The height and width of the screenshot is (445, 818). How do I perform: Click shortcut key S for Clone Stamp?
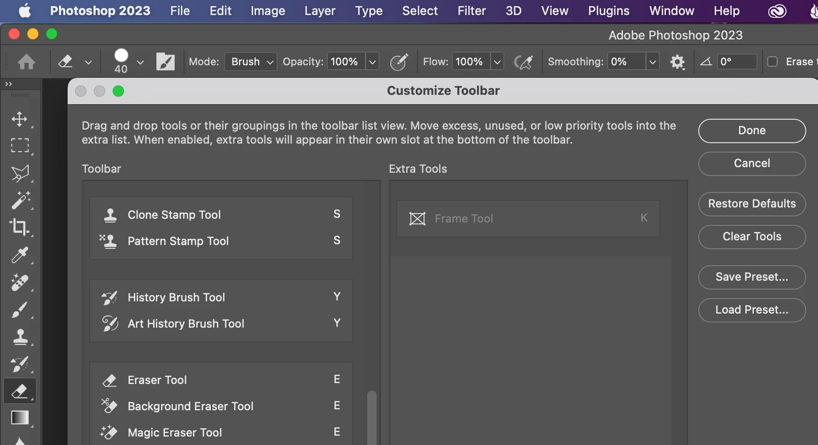[x=337, y=214]
